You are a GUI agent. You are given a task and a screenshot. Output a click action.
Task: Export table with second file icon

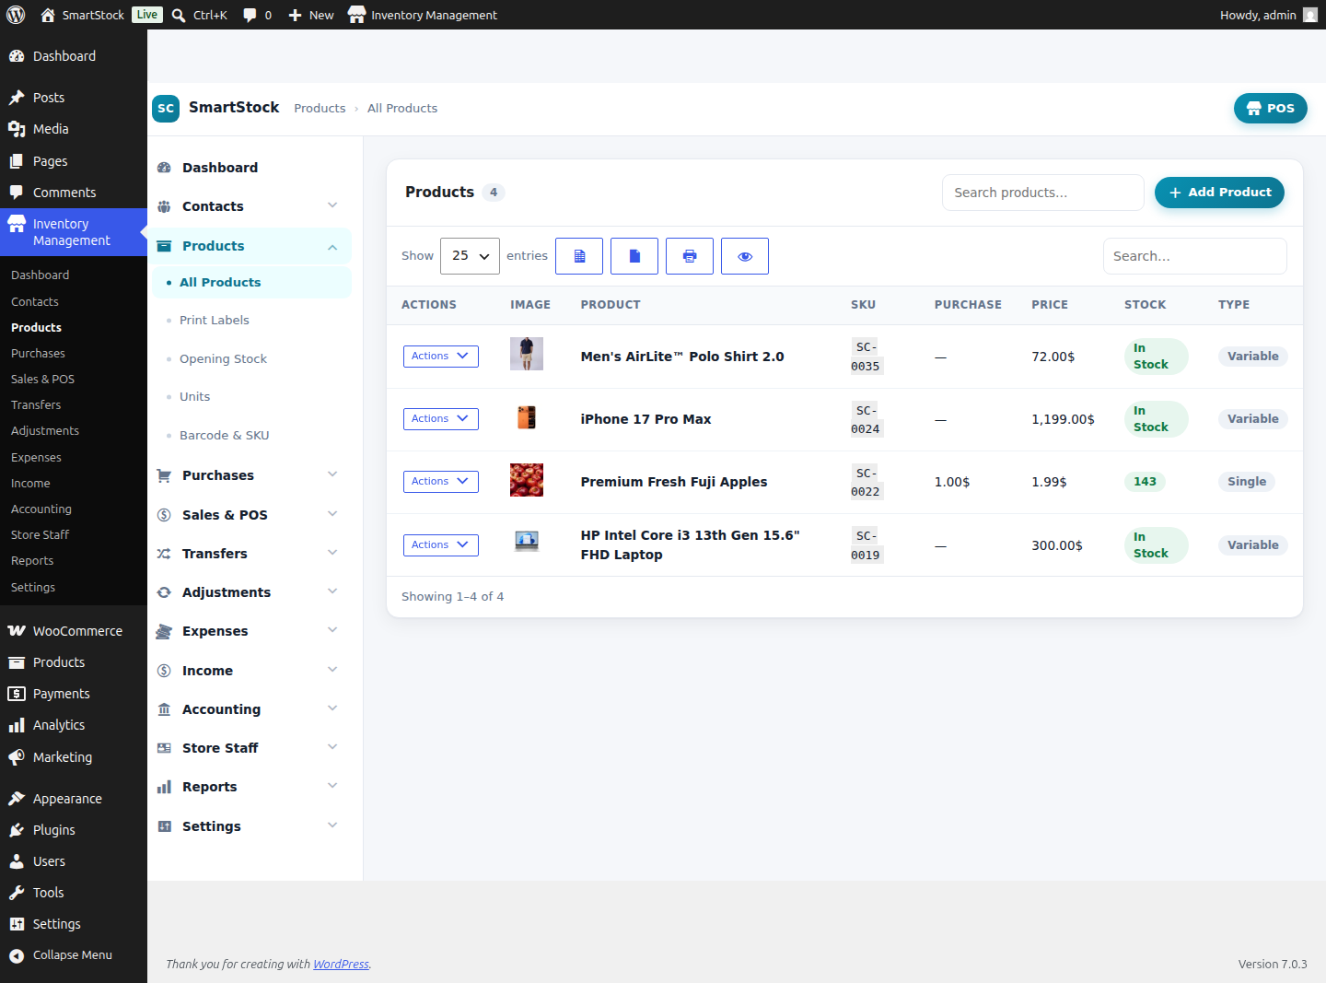[634, 256]
